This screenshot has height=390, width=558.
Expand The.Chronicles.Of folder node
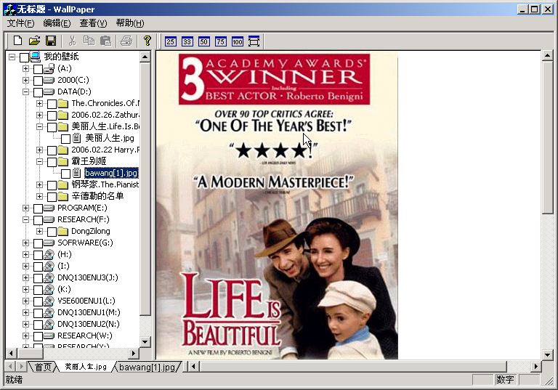coord(39,104)
